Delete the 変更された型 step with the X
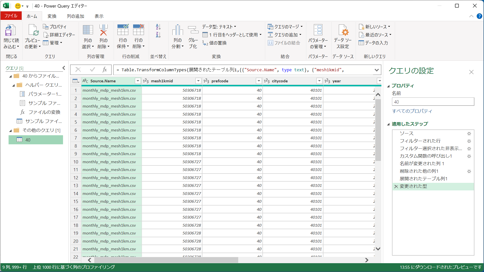 click(396, 187)
